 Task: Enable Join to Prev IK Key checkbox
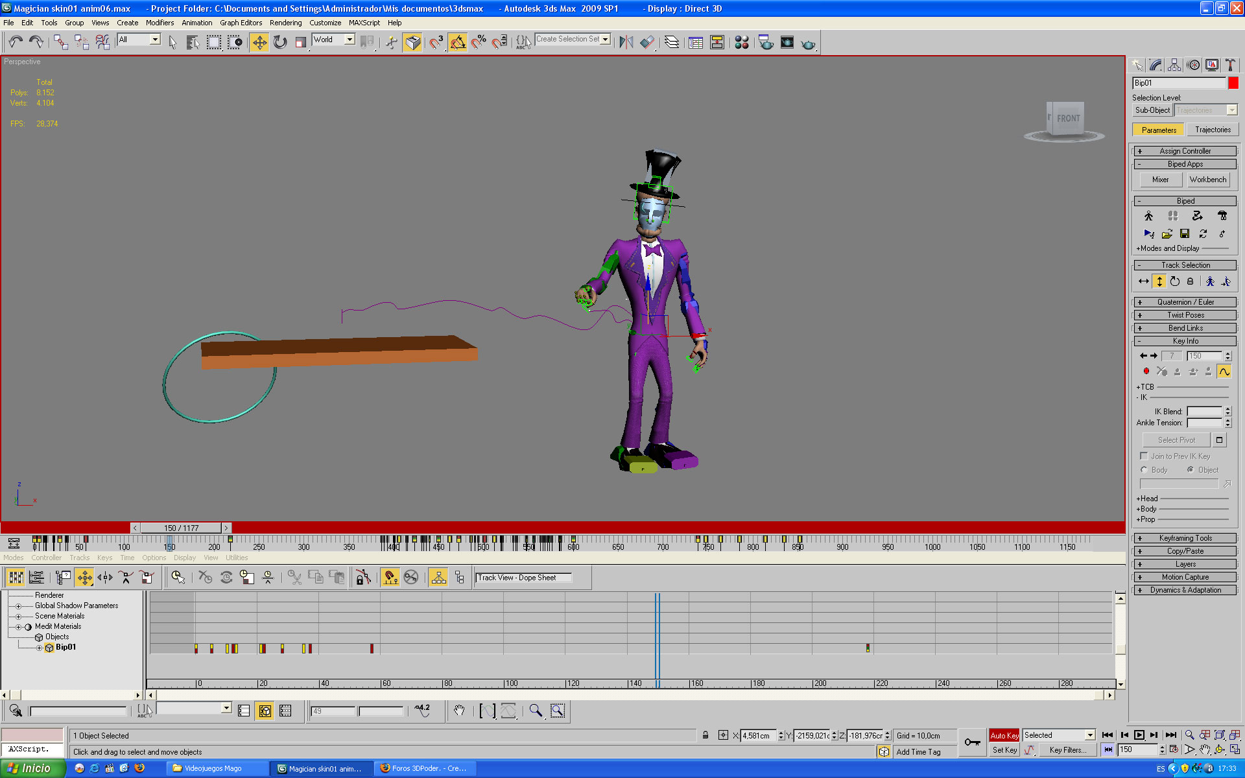pos(1144,456)
